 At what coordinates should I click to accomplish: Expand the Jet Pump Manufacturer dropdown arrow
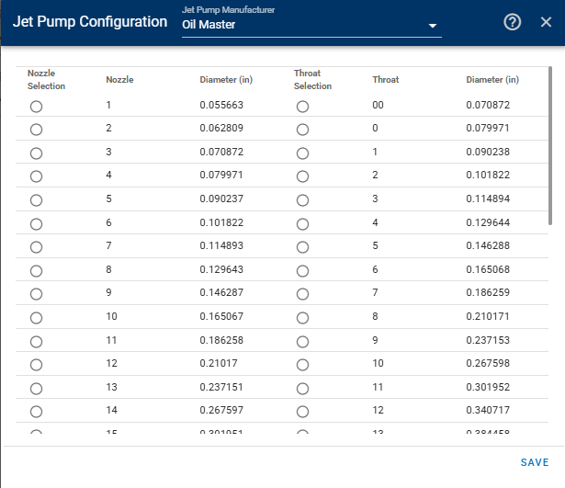coord(433,26)
